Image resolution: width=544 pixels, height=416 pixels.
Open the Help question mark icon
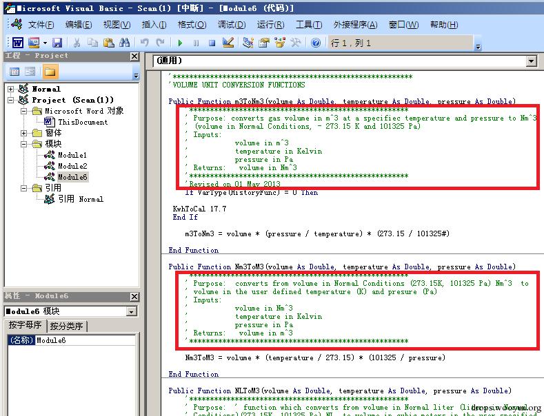click(316, 43)
